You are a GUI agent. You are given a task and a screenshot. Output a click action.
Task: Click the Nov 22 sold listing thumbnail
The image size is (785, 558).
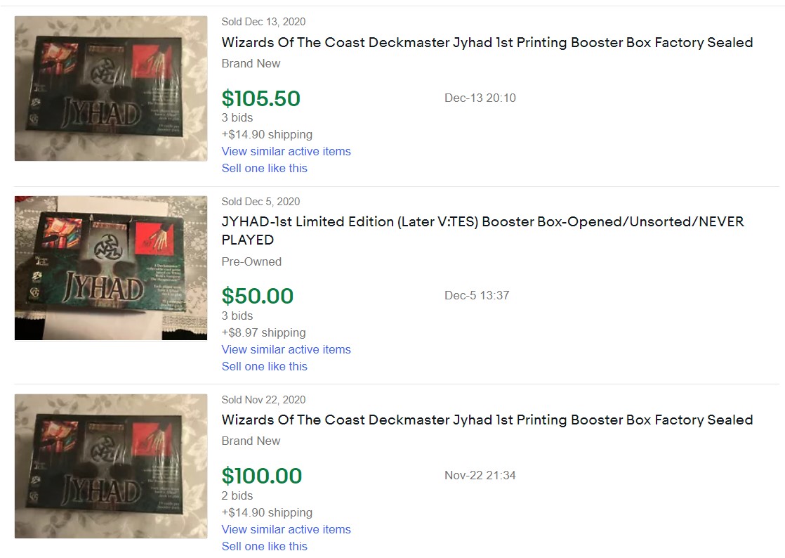(x=111, y=466)
